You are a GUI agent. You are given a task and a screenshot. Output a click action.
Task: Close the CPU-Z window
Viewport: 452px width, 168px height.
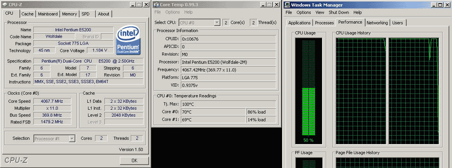point(146,4)
